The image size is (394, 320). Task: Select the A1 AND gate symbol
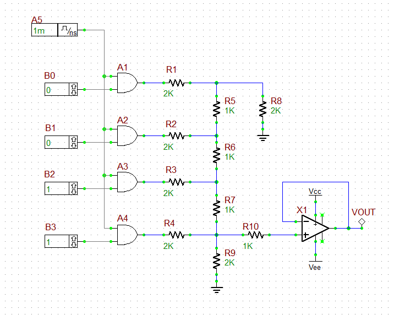128,83
